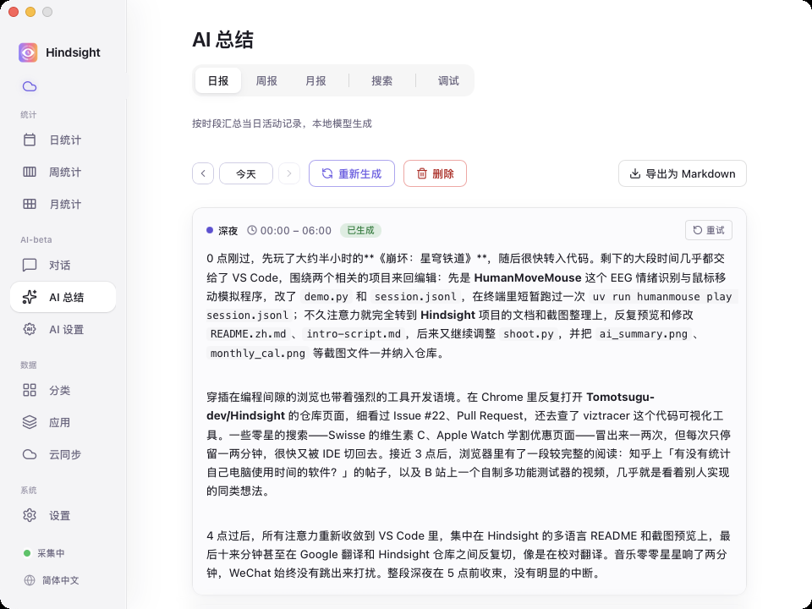The image size is (812, 609).
Task: Open 应用 layers icon
Action: 30,422
